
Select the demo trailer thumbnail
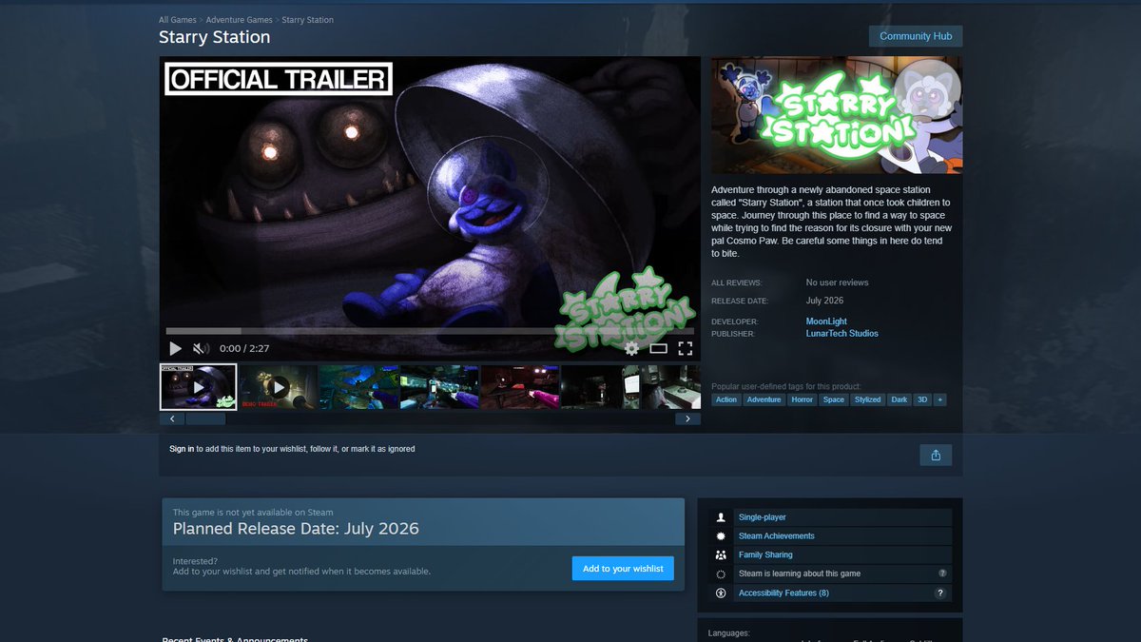(x=279, y=387)
